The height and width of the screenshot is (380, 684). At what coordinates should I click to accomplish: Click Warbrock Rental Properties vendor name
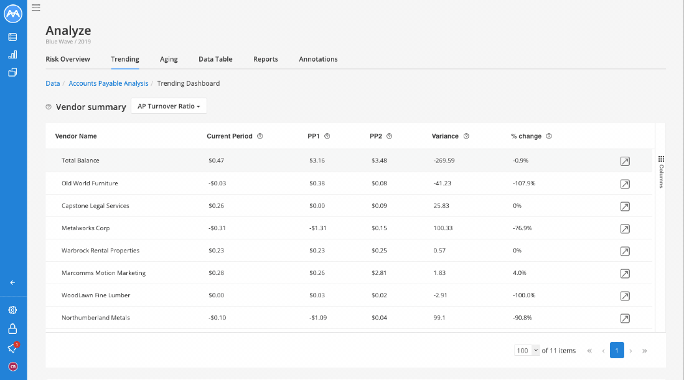(100, 251)
